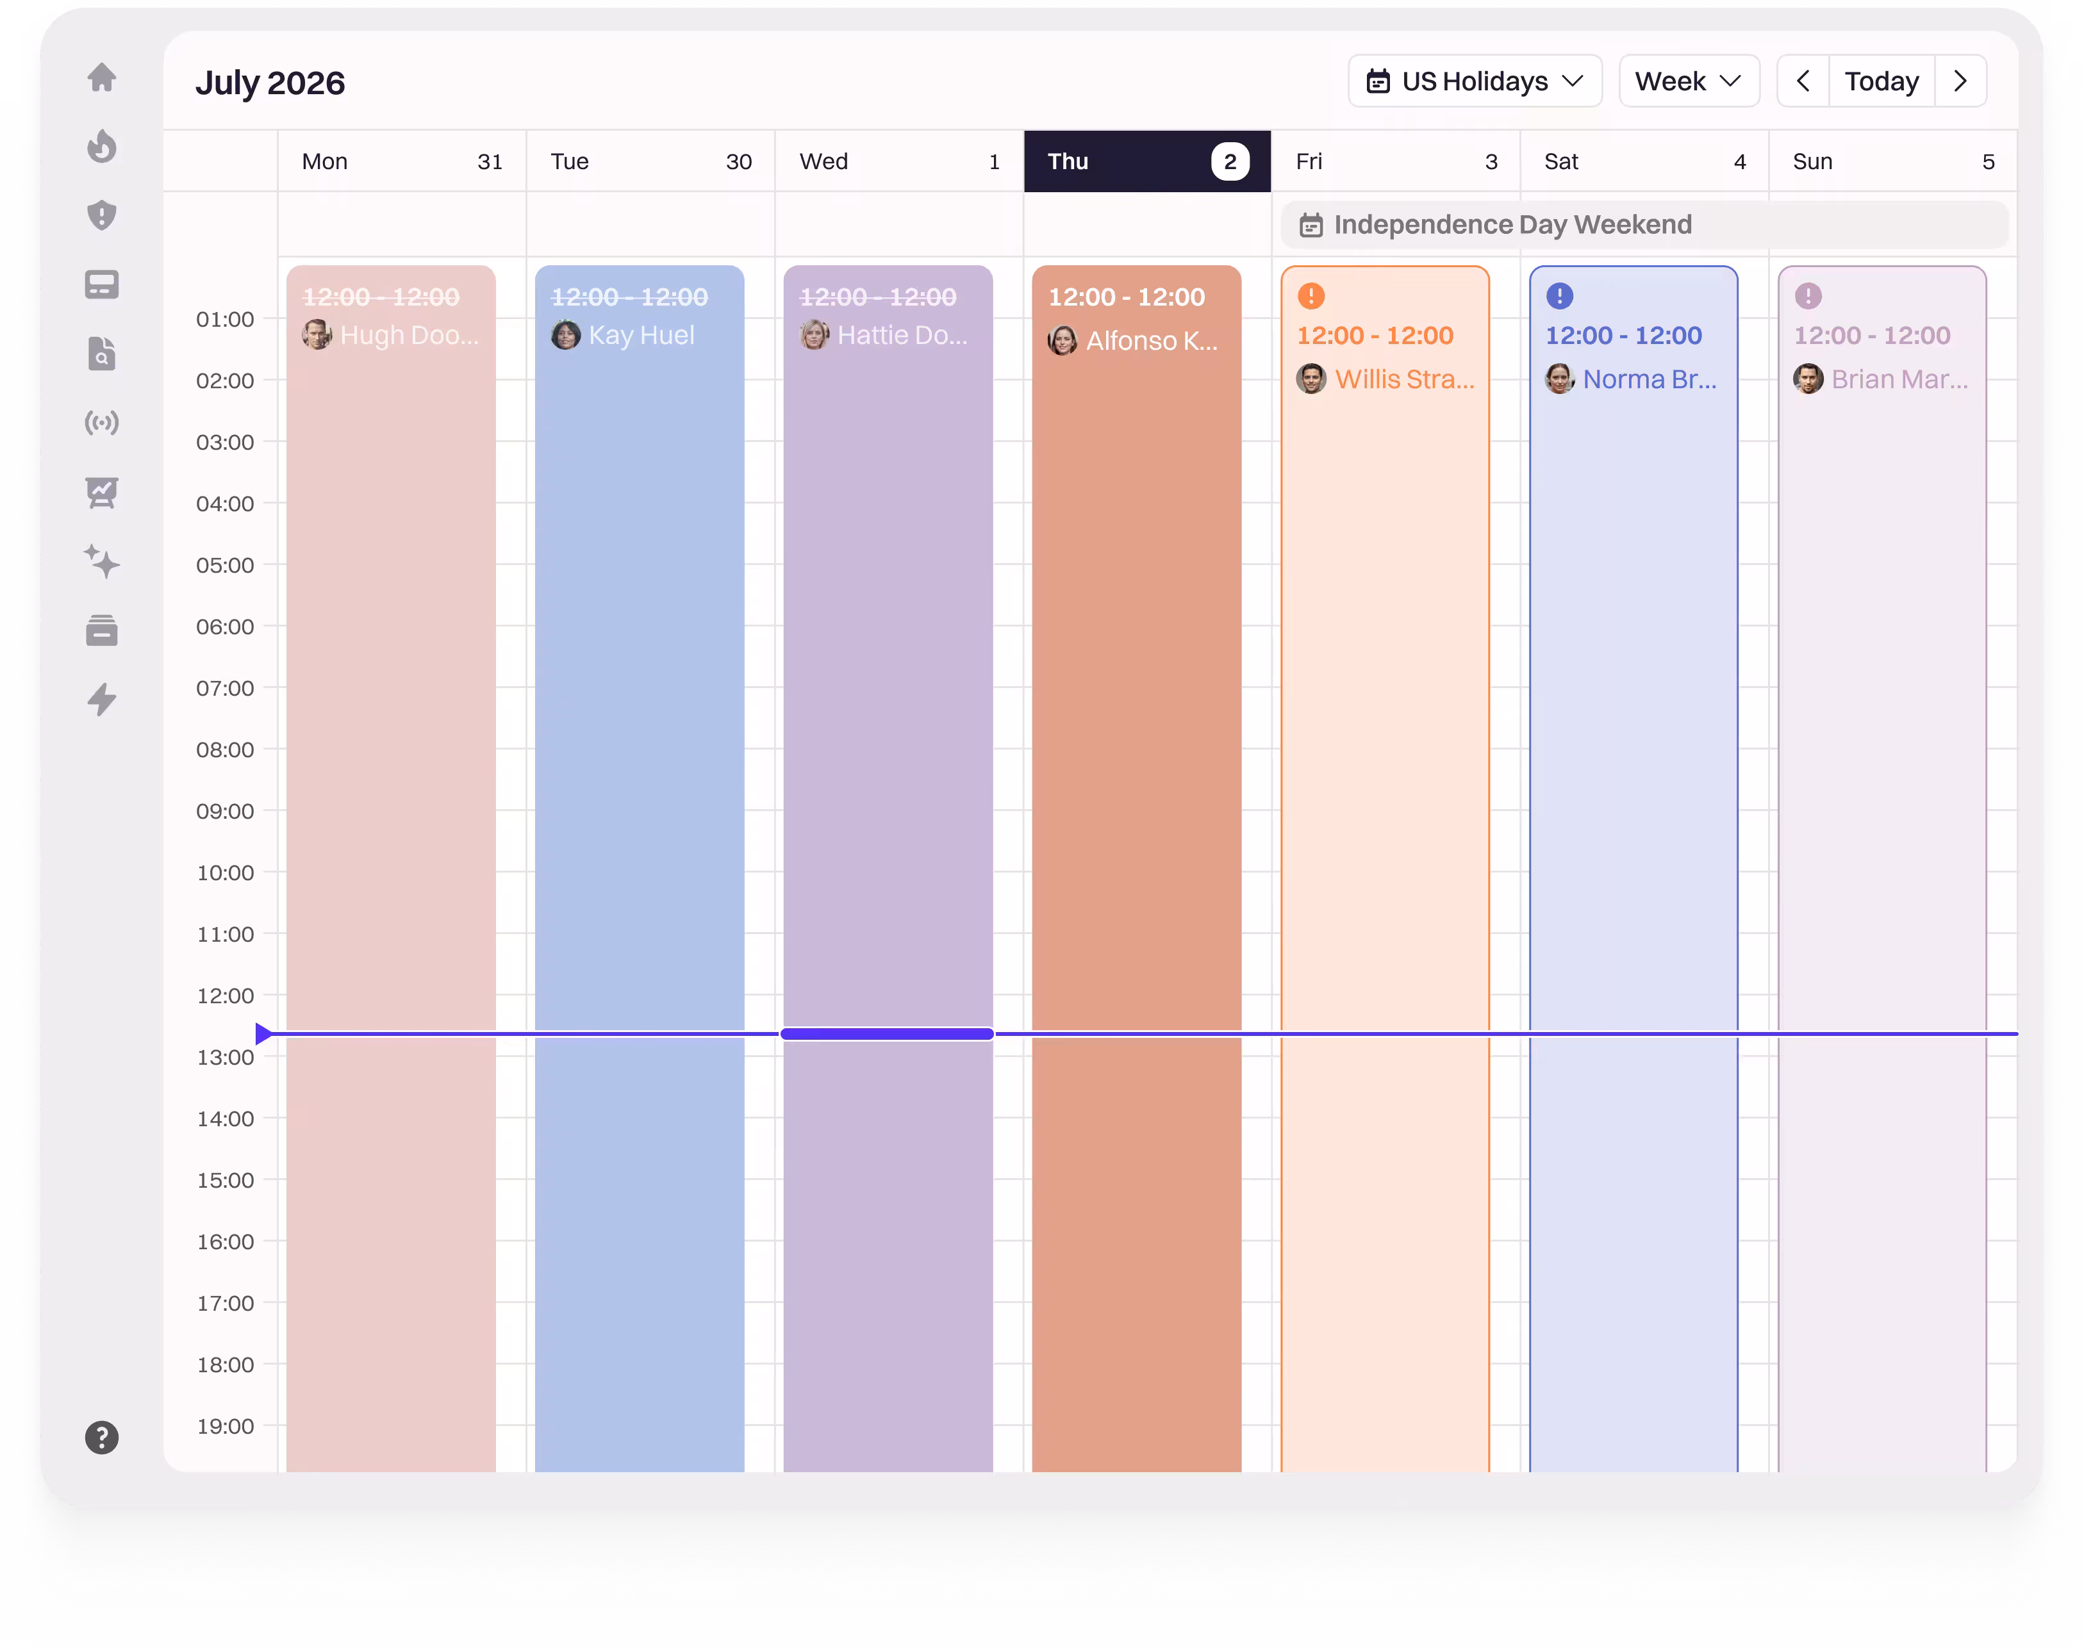2084x1649 pixels.
Task: Open Hugh Doo... shift on Monday
Action: (391, 869)
